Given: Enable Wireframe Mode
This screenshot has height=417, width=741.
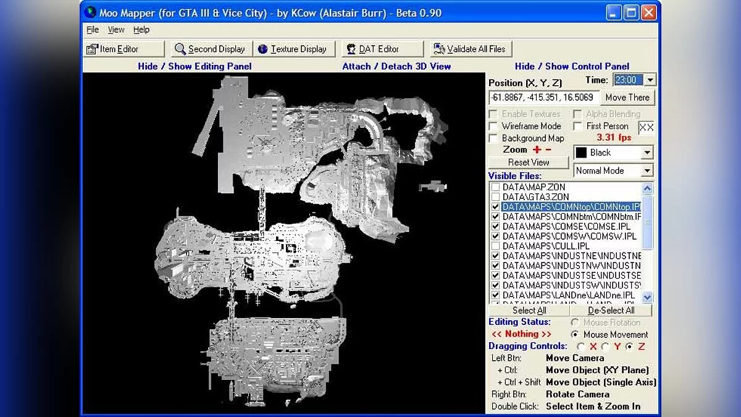Looking at the screenshot, I should (492, 126).
